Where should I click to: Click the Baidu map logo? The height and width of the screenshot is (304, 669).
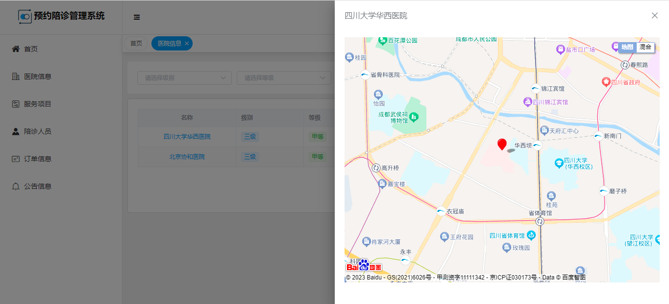[x=364, y=265]
